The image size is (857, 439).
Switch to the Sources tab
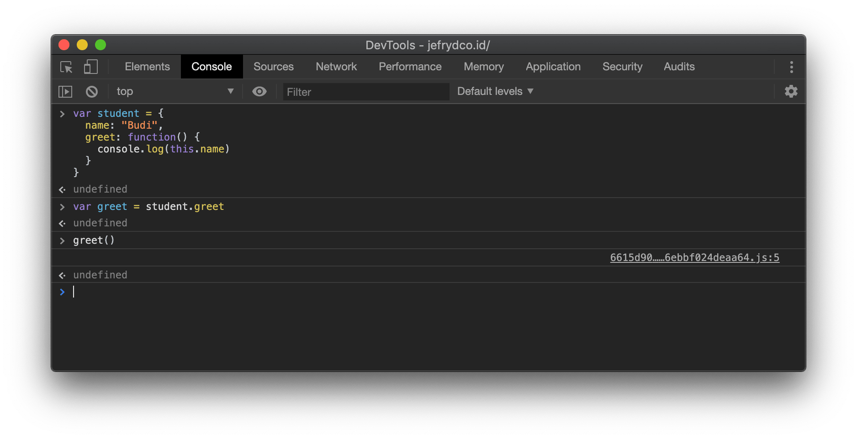click(x=274, y=67)
